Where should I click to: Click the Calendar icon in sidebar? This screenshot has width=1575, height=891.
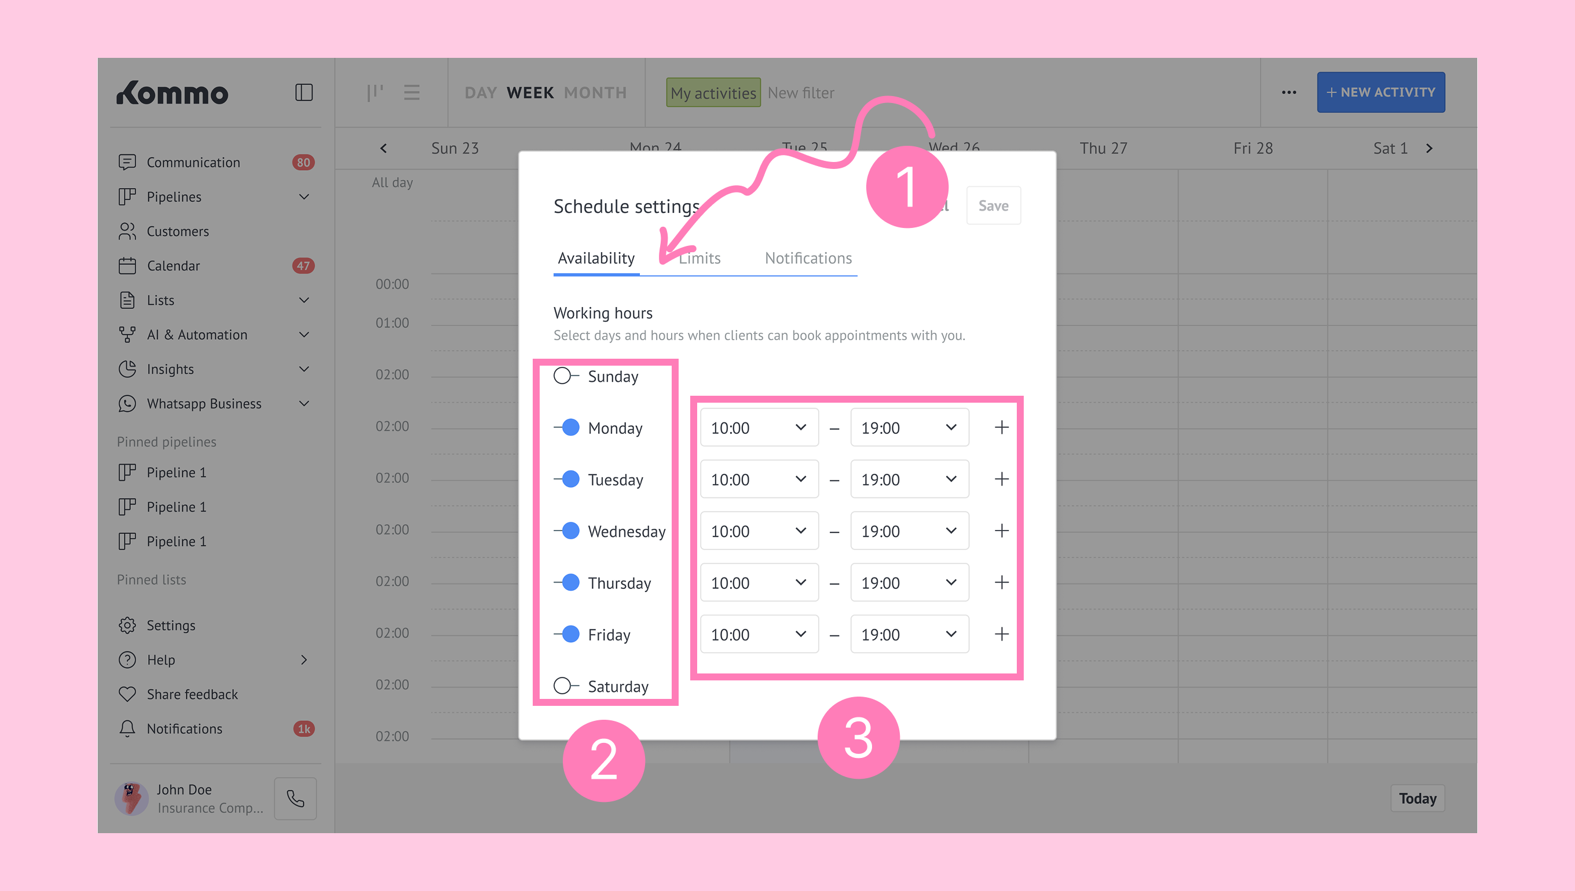127,266
